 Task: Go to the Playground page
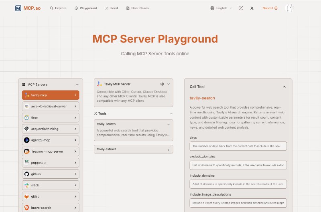86,8
